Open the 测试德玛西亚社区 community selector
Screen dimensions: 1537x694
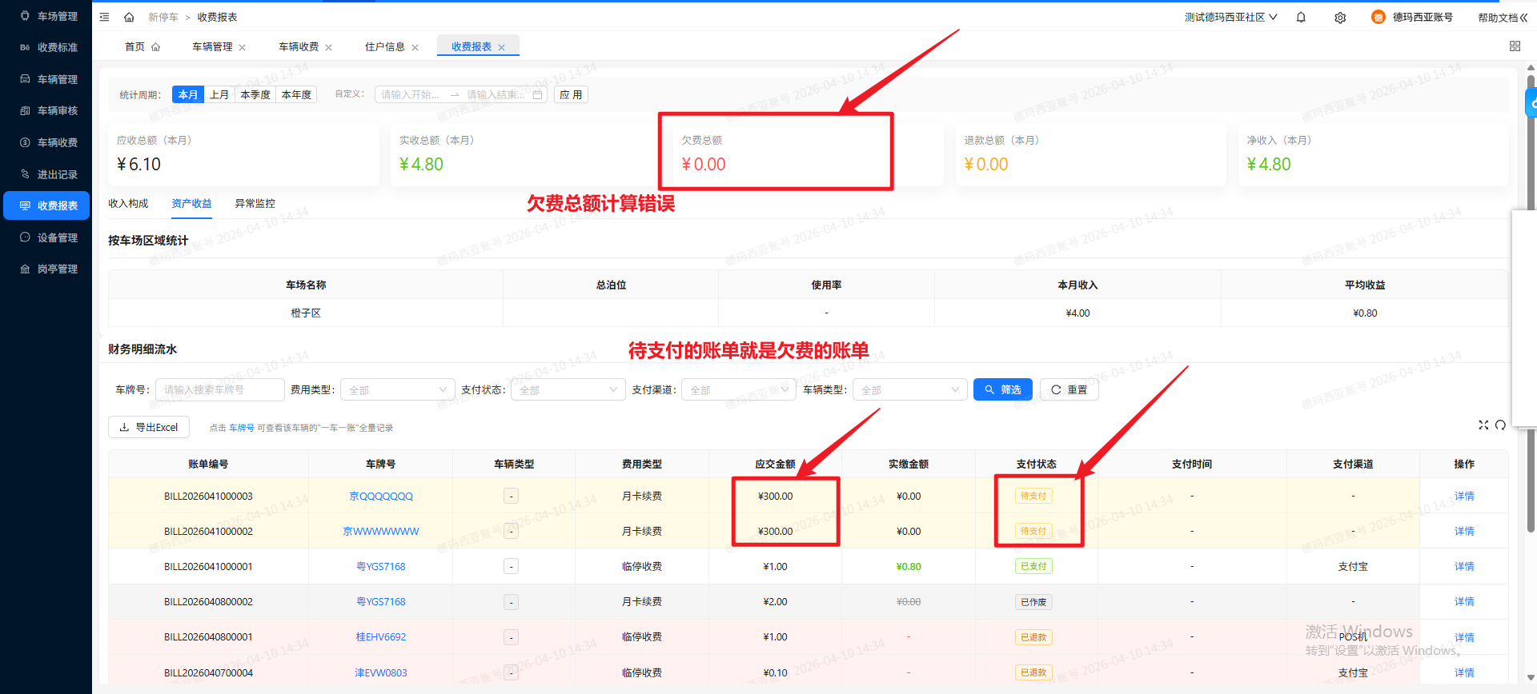(x=1230, y=17)
